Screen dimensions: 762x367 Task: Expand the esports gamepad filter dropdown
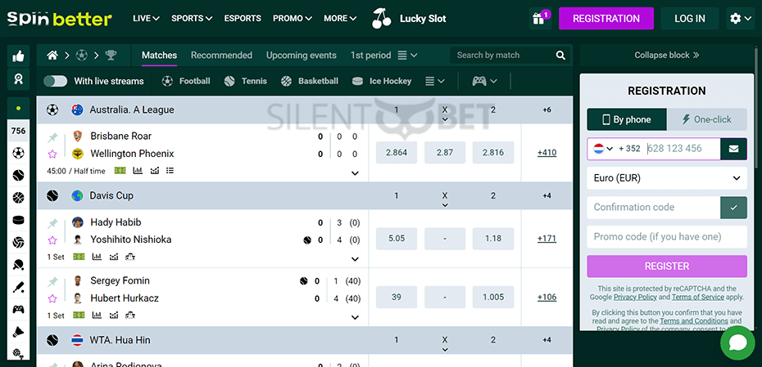pos(484,81)
